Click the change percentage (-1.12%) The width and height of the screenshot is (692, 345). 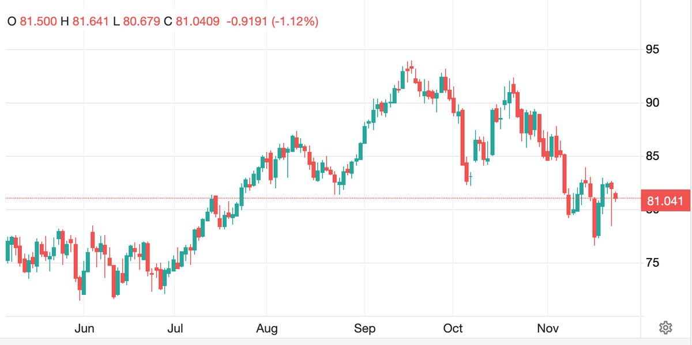[296, 21]
